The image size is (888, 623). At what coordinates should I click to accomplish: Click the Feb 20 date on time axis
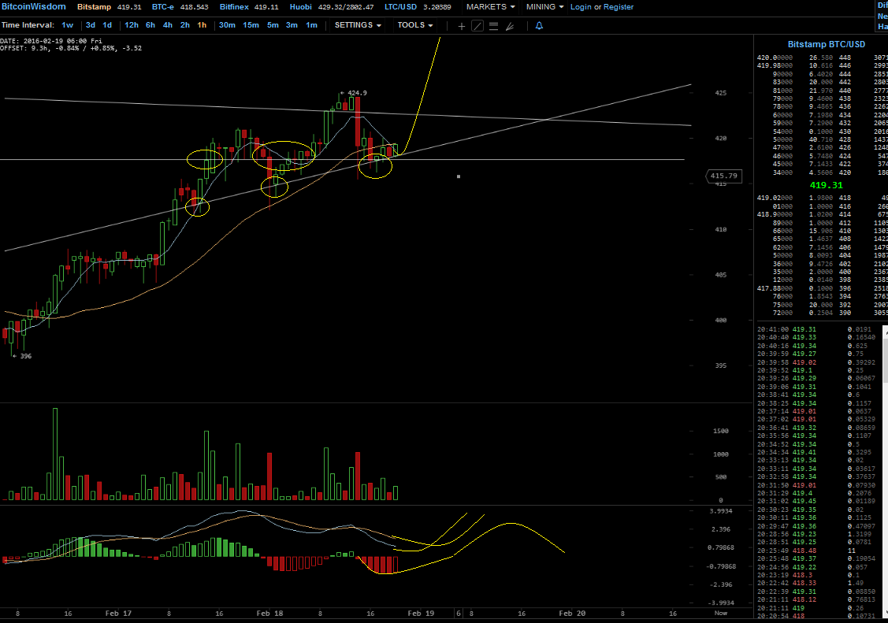(x=572, y=614)
